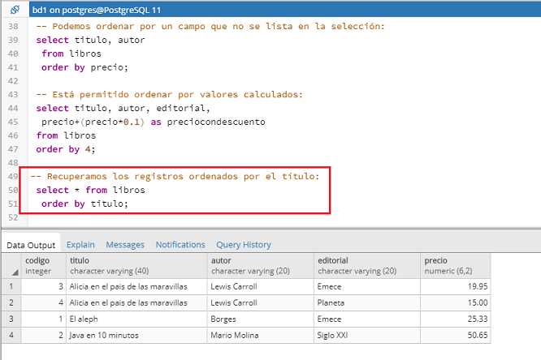Select result row number 2

[11, 302]
